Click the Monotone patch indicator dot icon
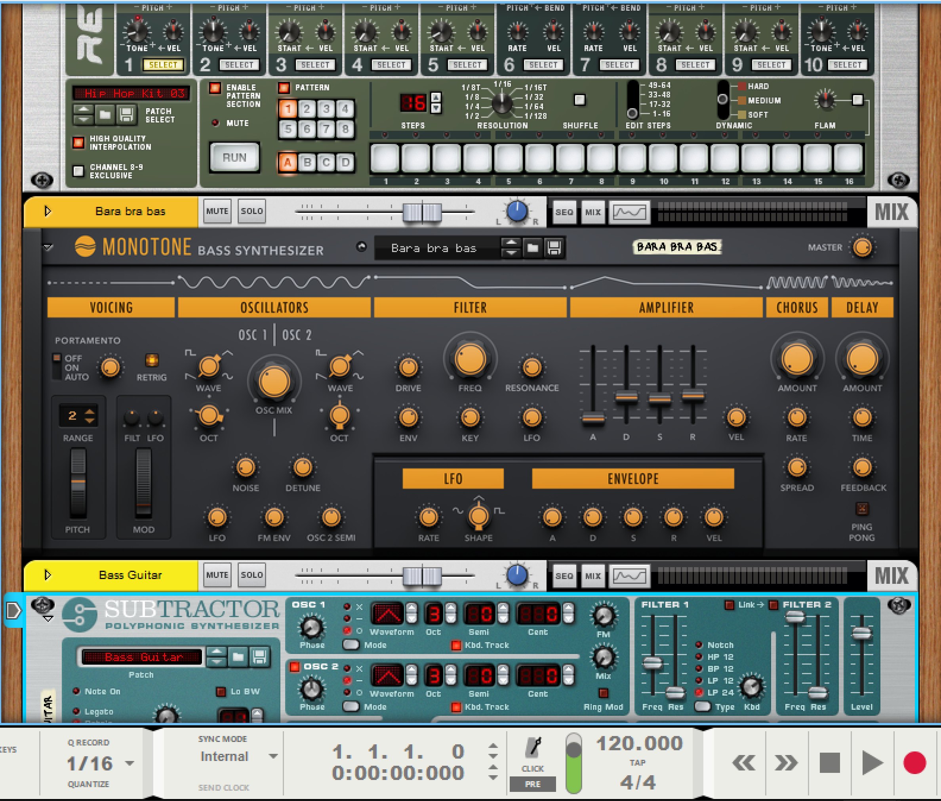 pos(361,247)
